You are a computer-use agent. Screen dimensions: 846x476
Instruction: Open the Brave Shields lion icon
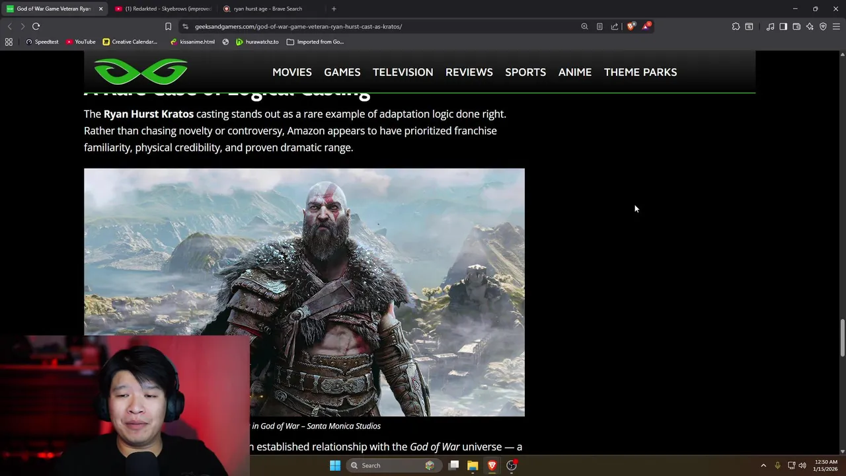631,26
